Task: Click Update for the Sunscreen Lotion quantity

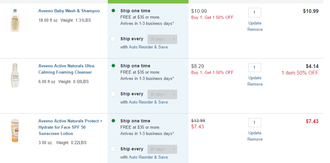Action: click(255, 133)
